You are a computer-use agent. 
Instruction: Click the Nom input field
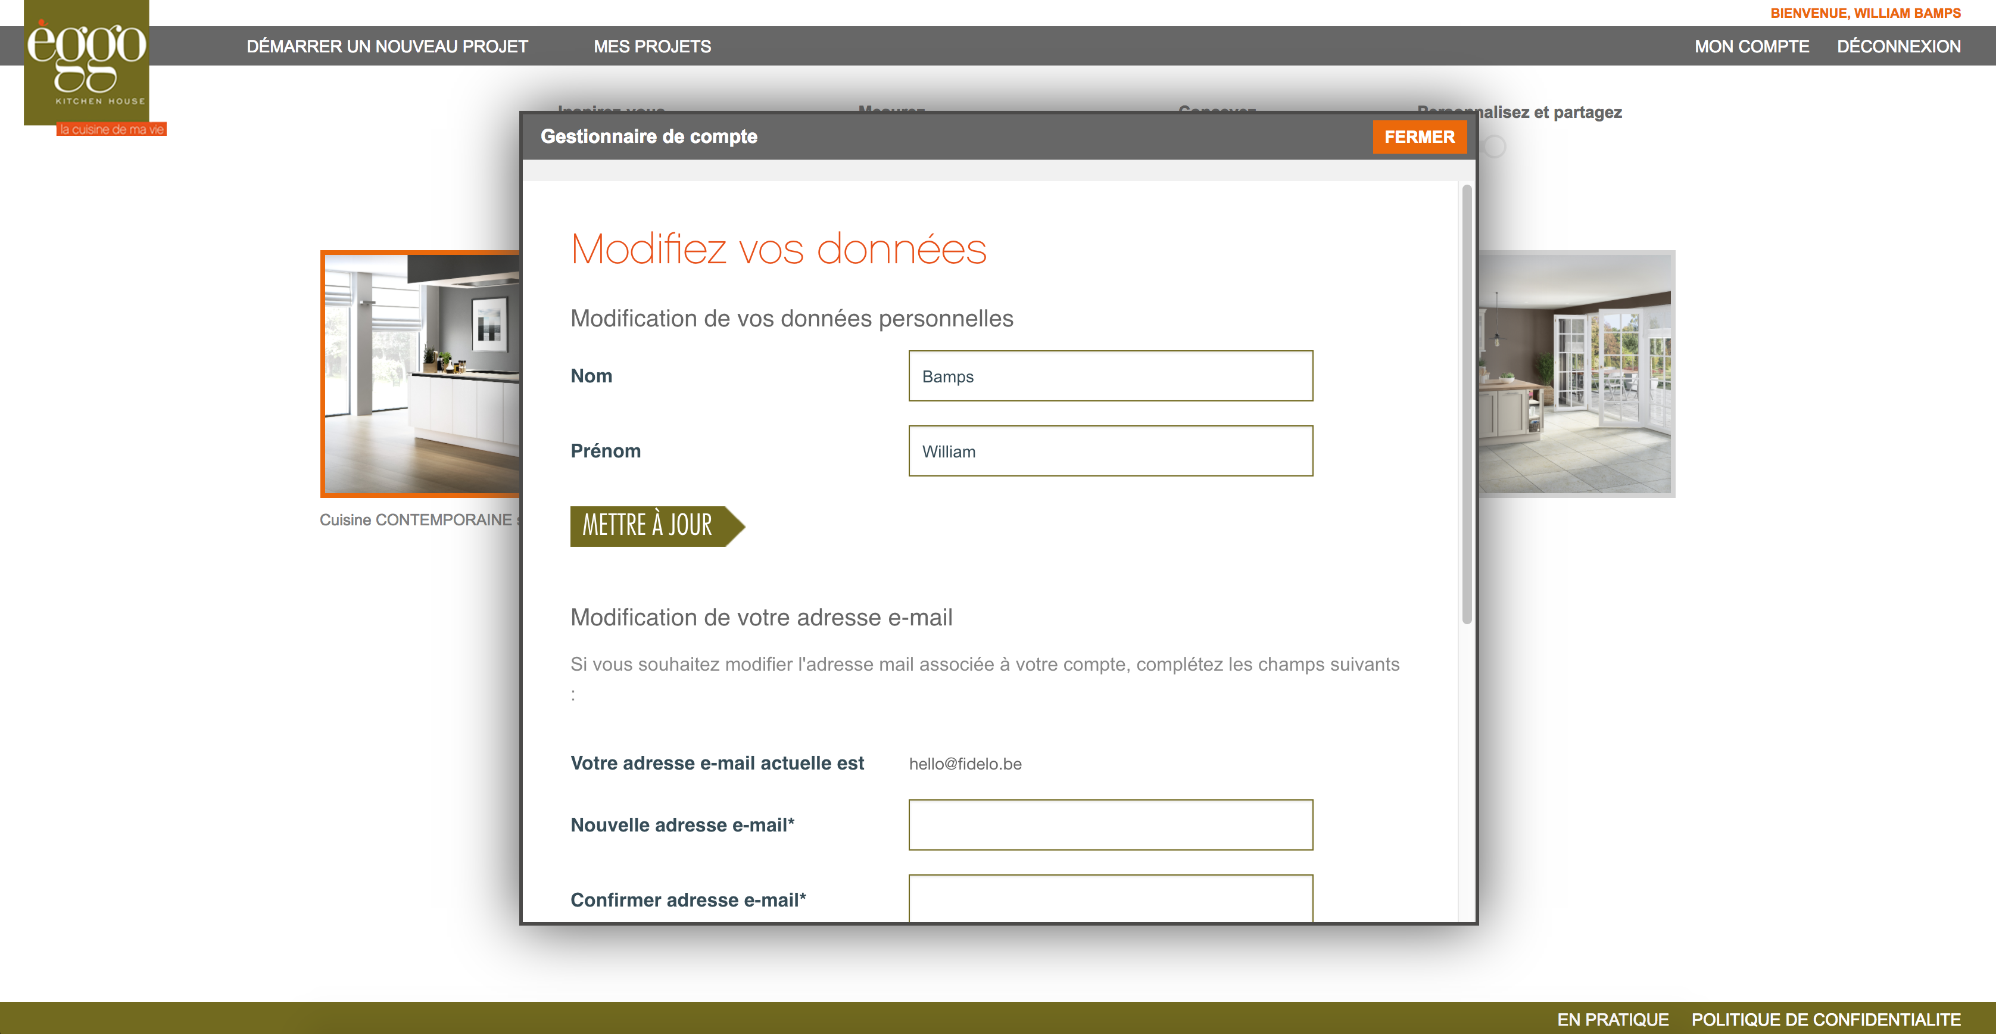click(1111, 376)
